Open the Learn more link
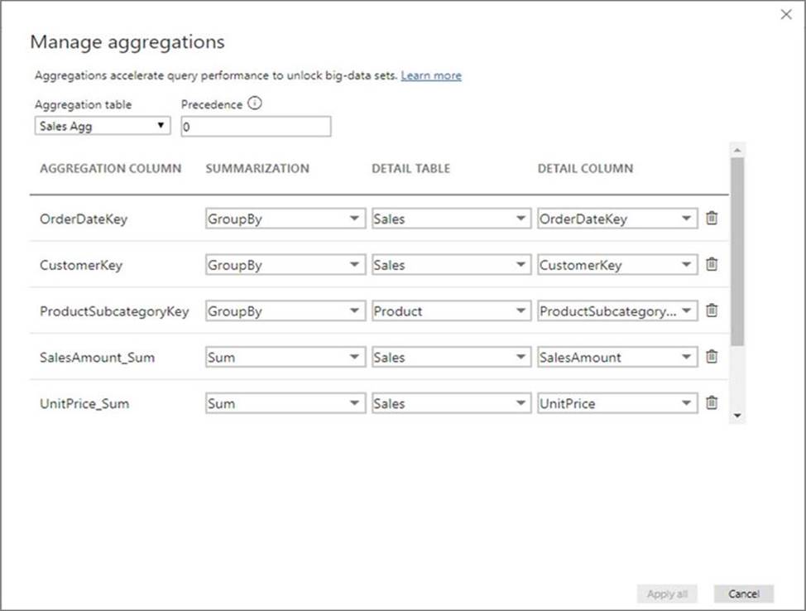Image resolution: width=806 pixels, height=611 pixels. coord(431,75)
